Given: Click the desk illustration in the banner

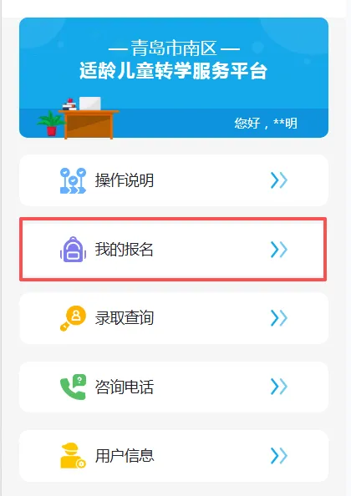Looking at the screenshot, I should (89, 124).
